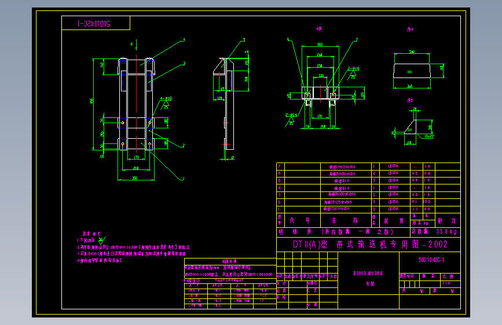Click the 件4 detail label
This screenshot has height=325, width=502.
point(410,29)
